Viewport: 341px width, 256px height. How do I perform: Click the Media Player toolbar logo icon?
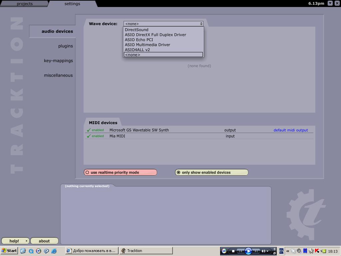(x=224, y=251)
